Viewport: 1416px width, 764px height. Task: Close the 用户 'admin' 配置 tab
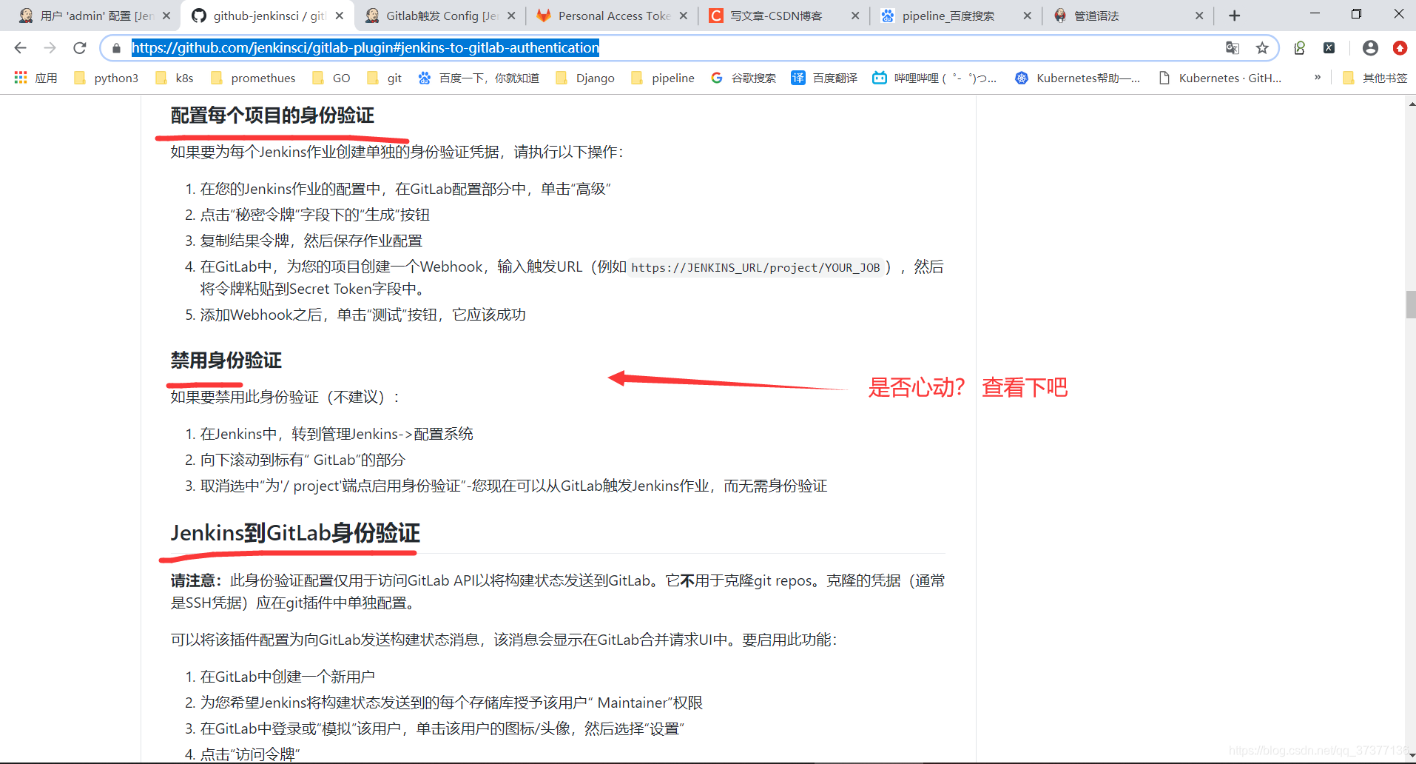point(166,16)
